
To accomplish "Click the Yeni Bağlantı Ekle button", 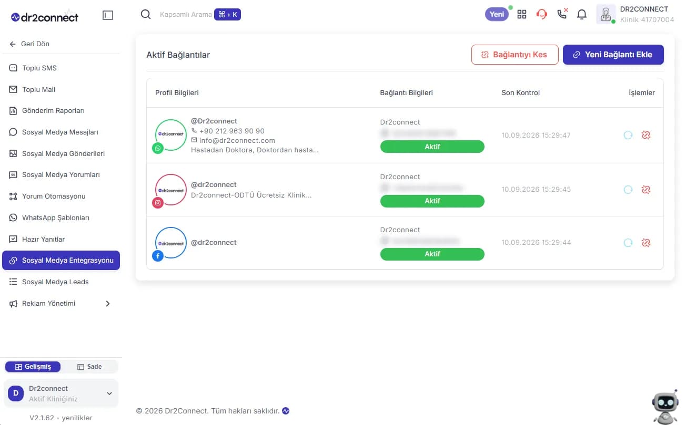I will [613, 55].
